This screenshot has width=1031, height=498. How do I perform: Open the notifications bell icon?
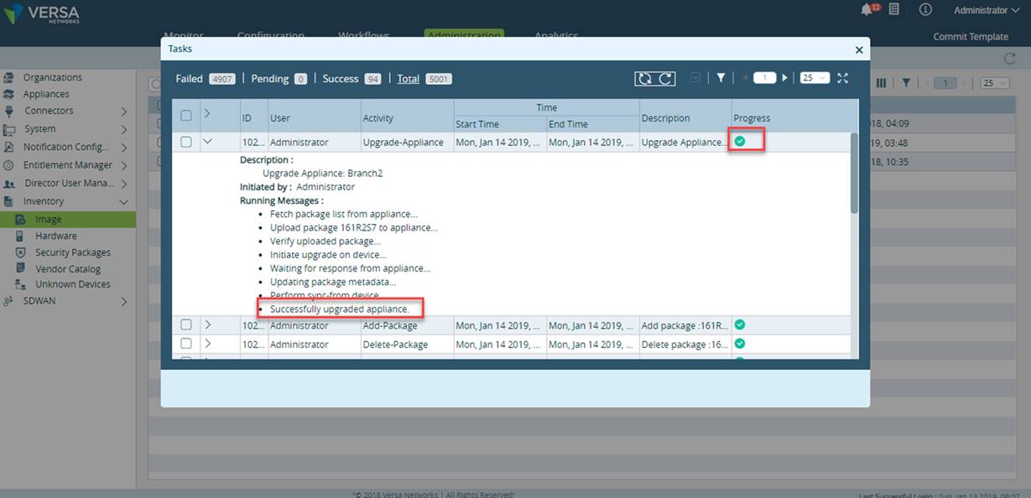click(x=867, y=10)
